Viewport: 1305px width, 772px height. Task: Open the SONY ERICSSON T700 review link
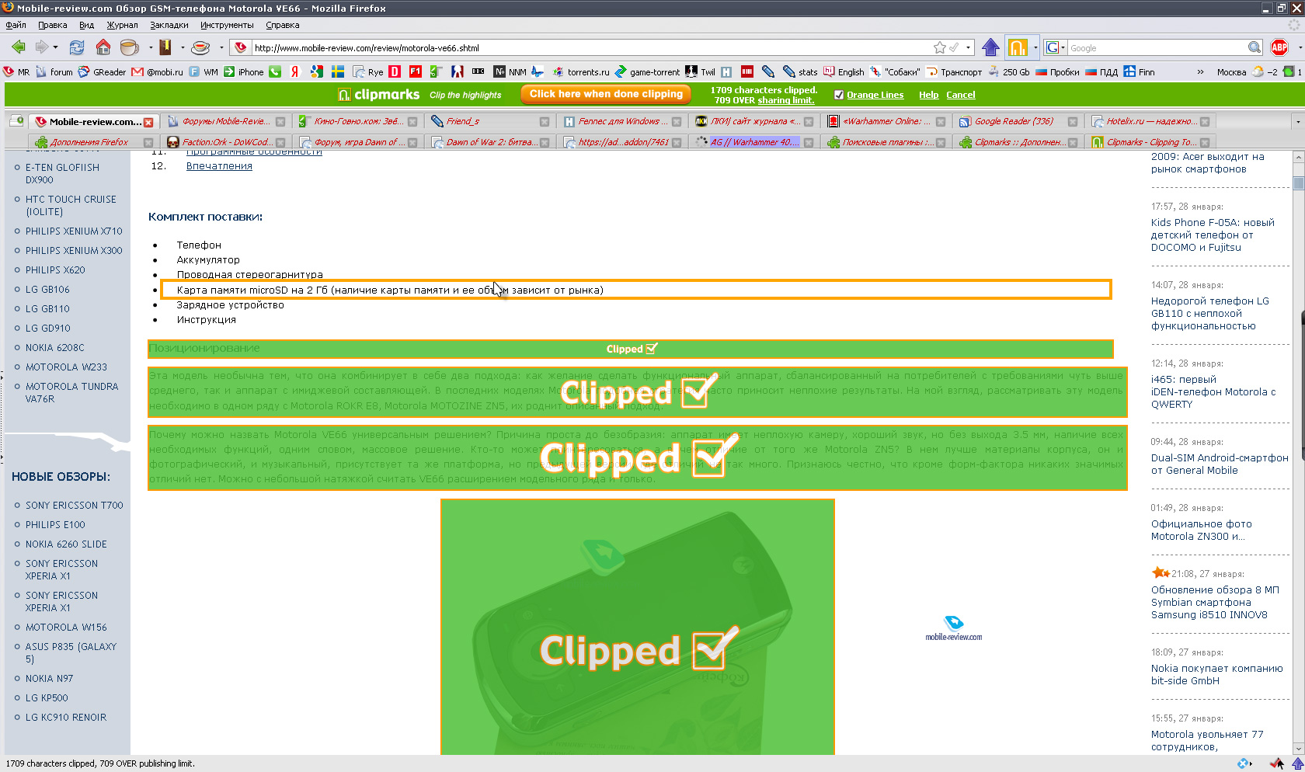click(x=74, y=505)
